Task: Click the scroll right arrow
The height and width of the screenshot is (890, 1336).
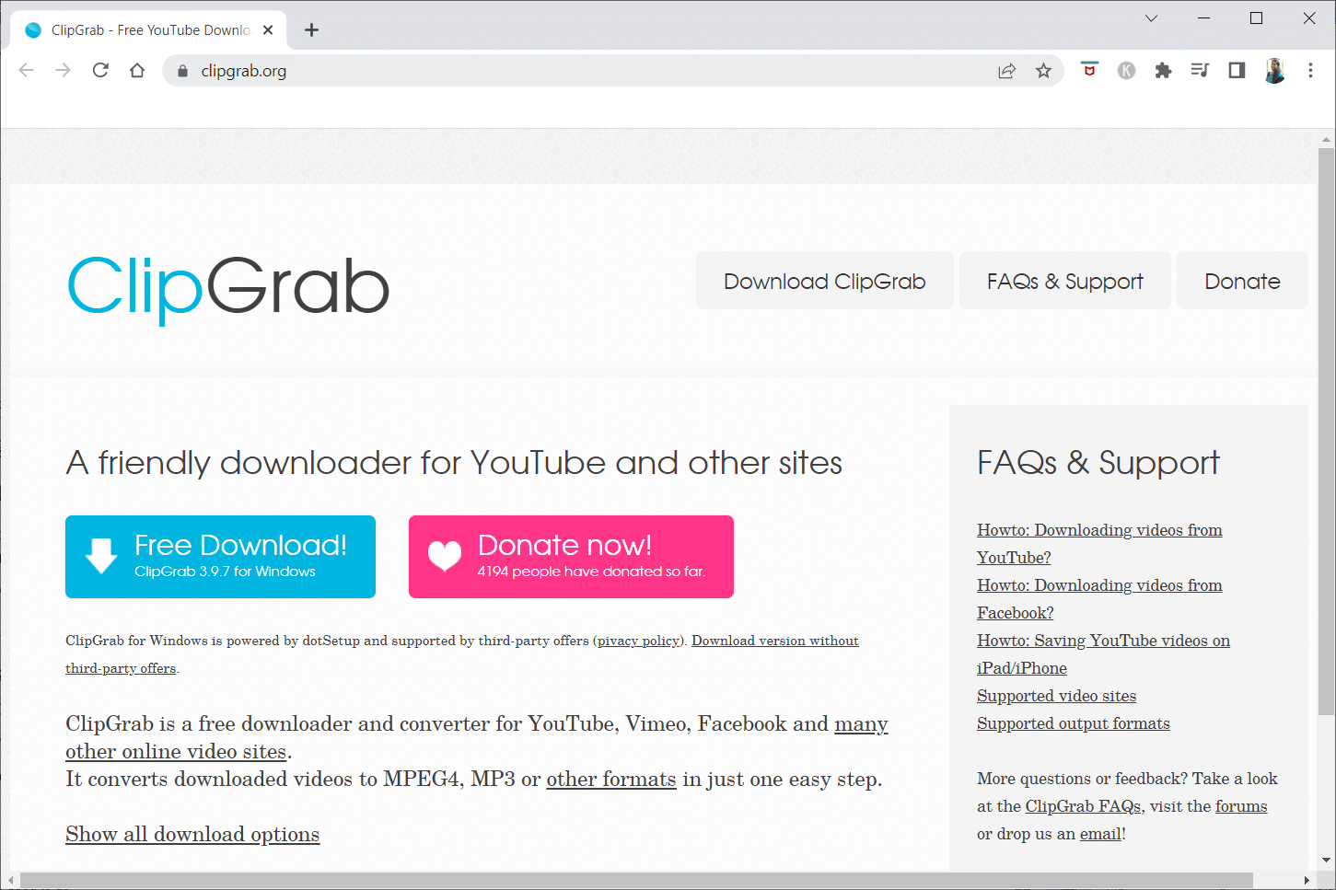Action: (x=1307, y=880)
